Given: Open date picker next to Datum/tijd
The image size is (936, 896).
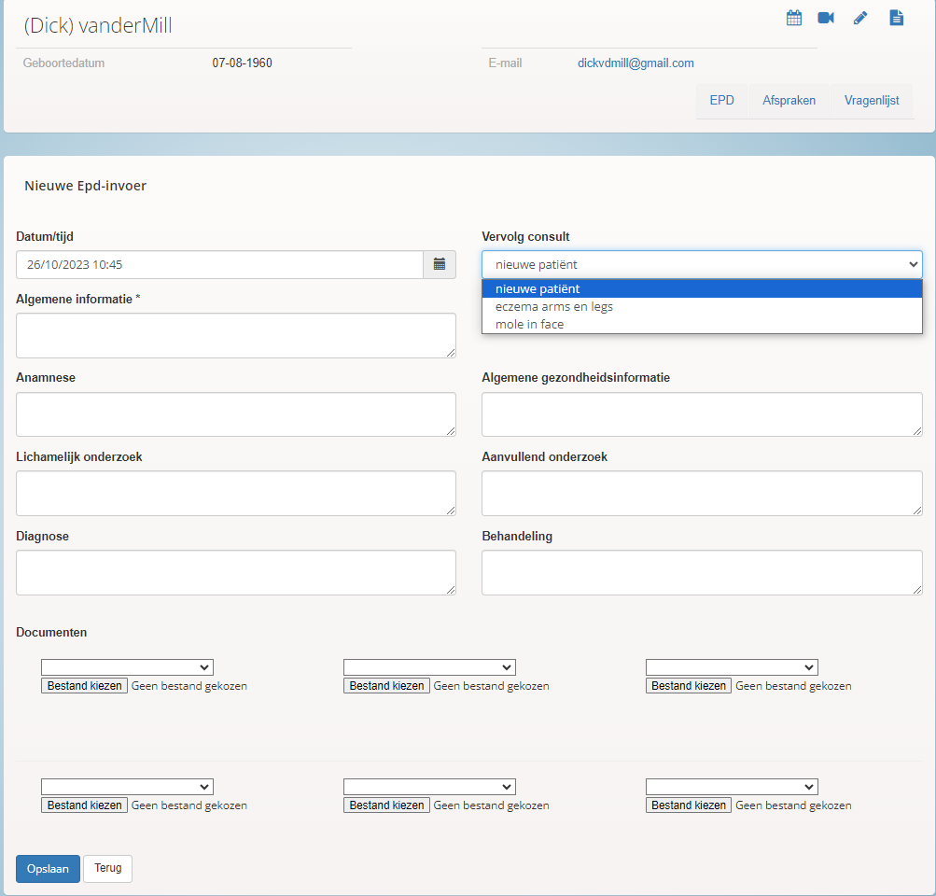Looking at the screenshot, I should point(440,264).
